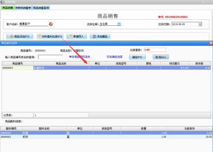Click the 规格型号 header in the product table
The width and height of the screenshot is (213, 152).
[x=121, y=63]
